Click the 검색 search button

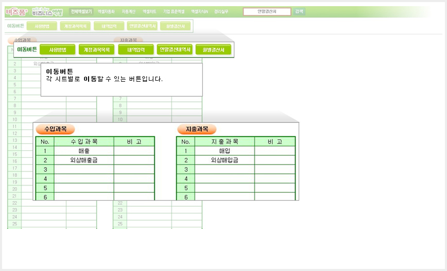(299, 12)
